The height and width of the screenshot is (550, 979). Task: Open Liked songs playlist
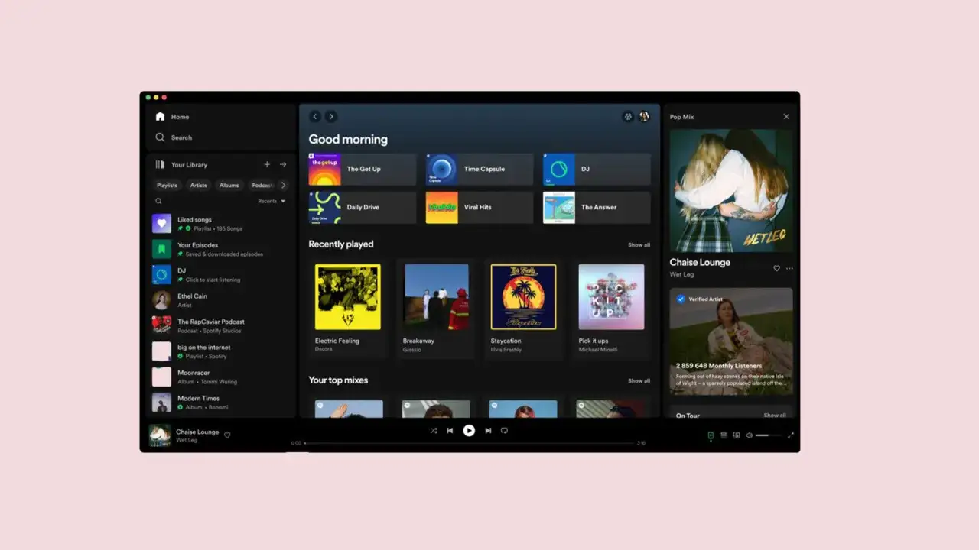221,224
